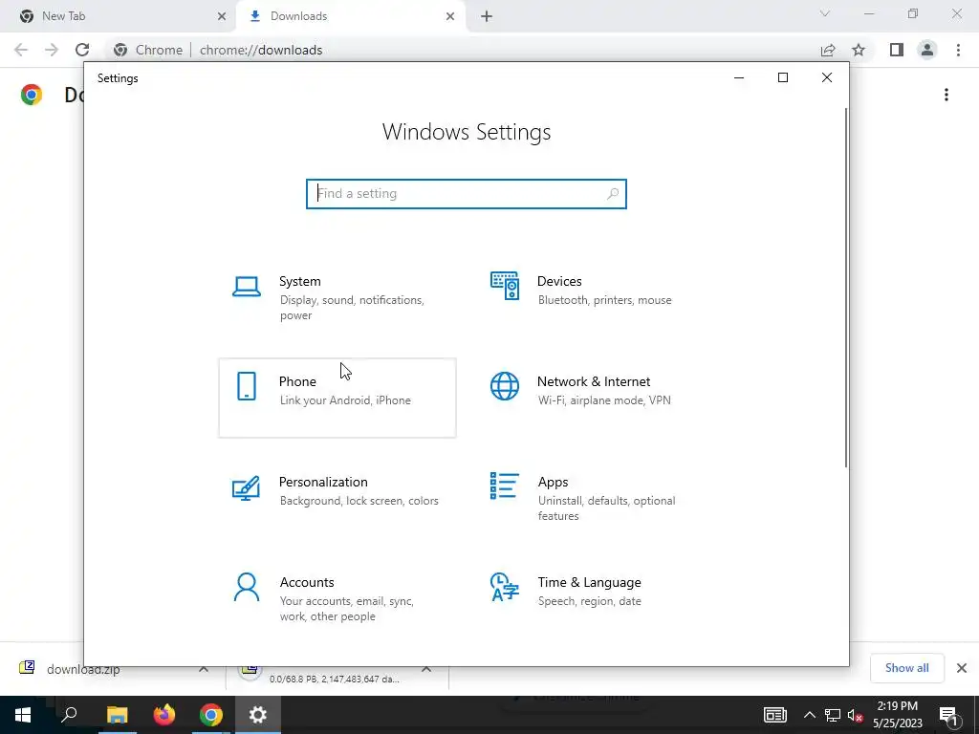979x734 pixels.
Task: Open taskbar search magnifier
Action: click(69, 715)
